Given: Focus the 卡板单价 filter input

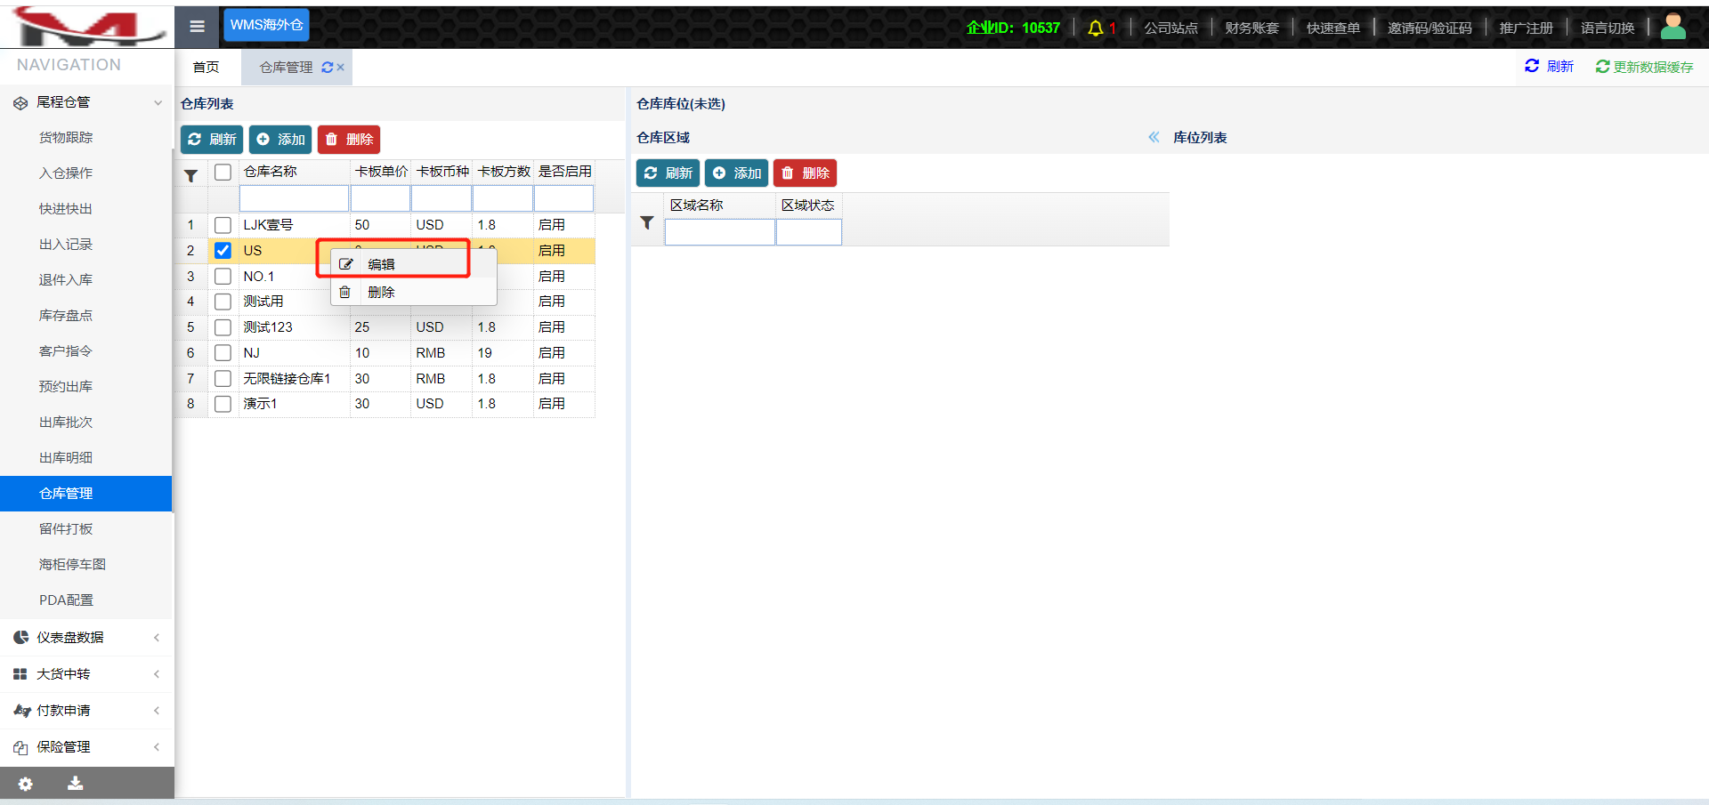Looking at the screenshot, I should coord(380,198).
